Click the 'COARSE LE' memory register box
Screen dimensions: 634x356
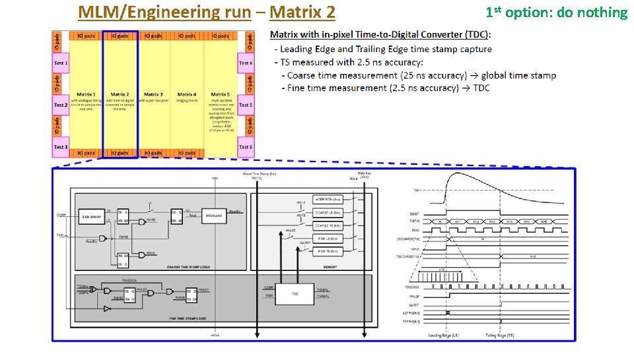tap(328, 212)
